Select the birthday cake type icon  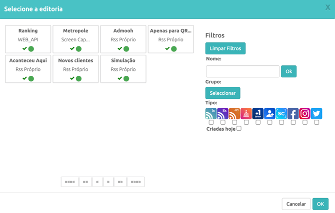(x=246, y=113)
